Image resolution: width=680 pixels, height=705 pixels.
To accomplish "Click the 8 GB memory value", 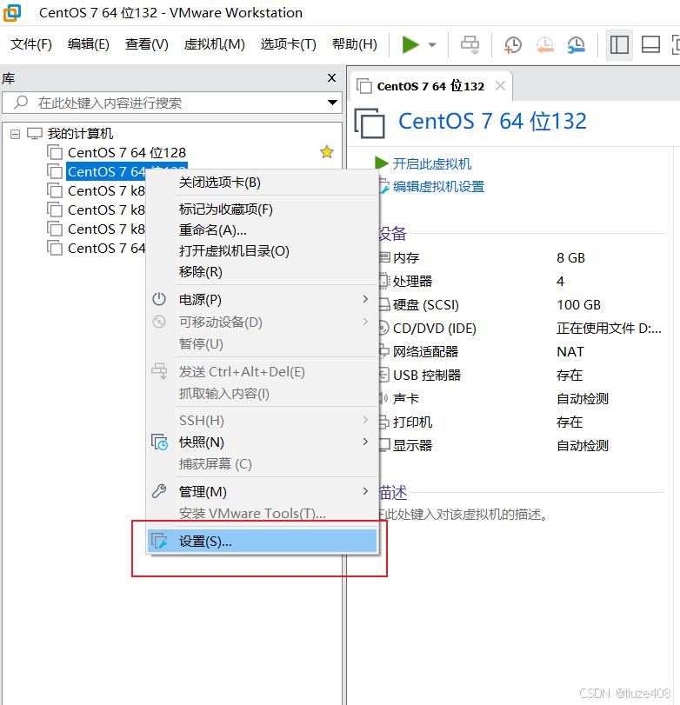I will point(570,258).
